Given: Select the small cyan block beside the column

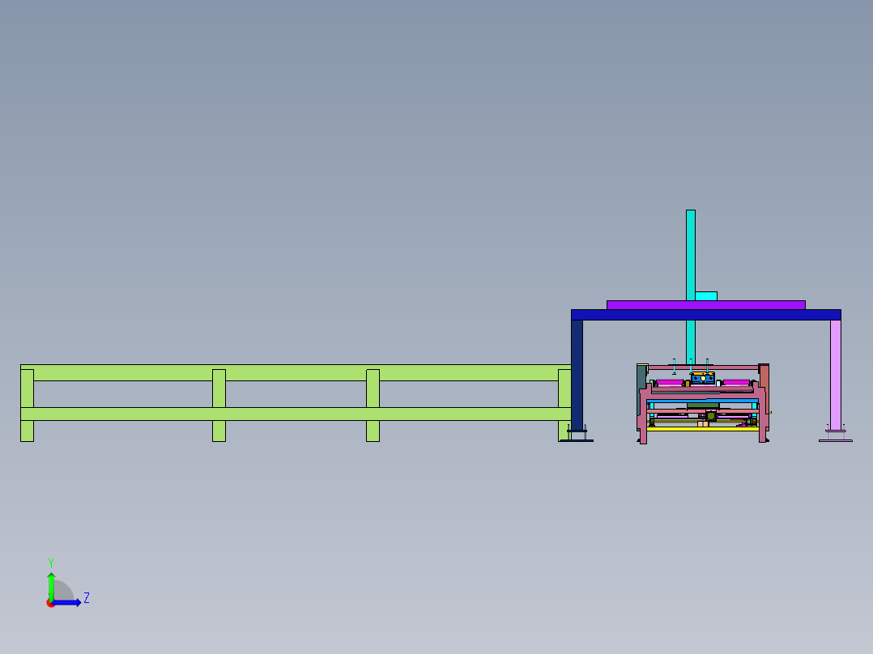Looking at the screenshot, I should click(x=706, y=296).
